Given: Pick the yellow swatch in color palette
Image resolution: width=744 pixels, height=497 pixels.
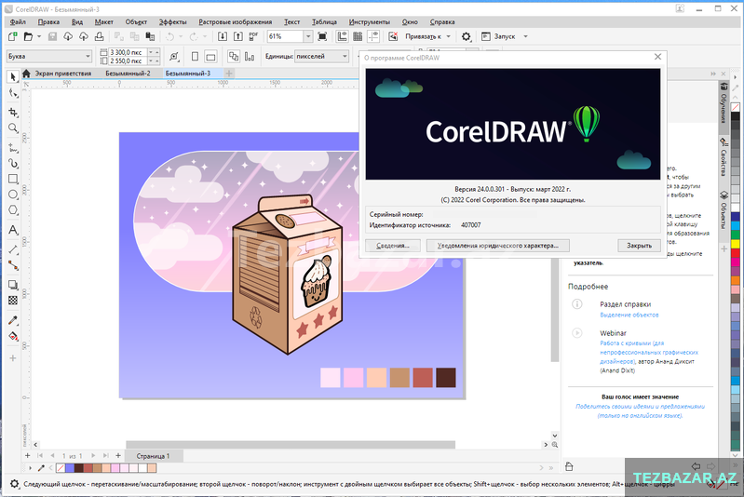Looking at the screenshot, I should pyautogui.click(x=736, y=244).
